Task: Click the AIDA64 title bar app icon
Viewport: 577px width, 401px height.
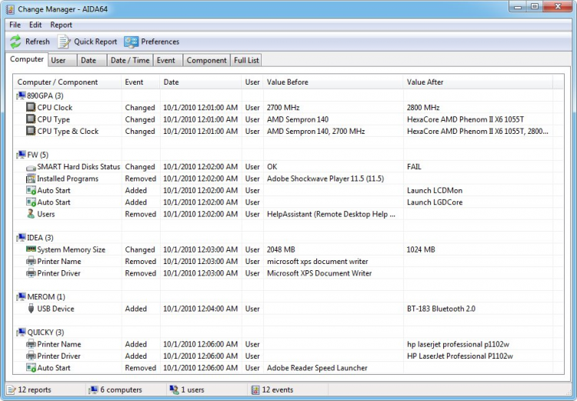Action: tap(10, 9)
